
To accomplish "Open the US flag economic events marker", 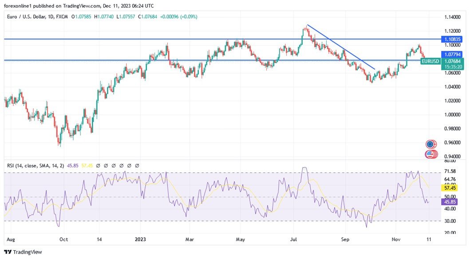I will coord(430,154).
